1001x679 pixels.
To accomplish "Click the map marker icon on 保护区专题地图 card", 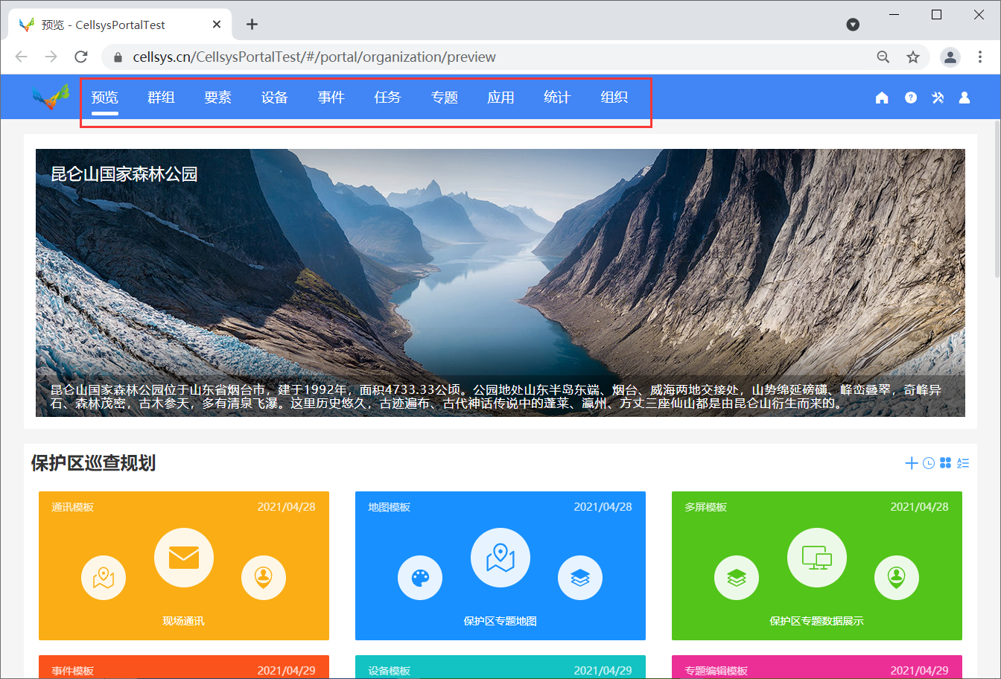I will (x=500, y=558).
